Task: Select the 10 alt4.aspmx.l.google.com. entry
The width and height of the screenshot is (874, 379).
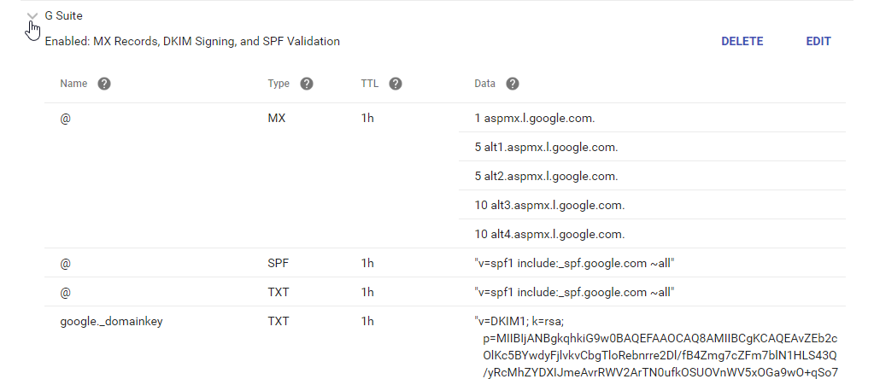Action: [x=549, y=234]
